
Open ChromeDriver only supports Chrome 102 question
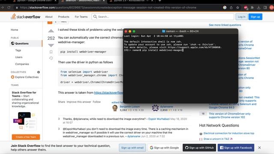pyautogui.click(x=229, y=115)
